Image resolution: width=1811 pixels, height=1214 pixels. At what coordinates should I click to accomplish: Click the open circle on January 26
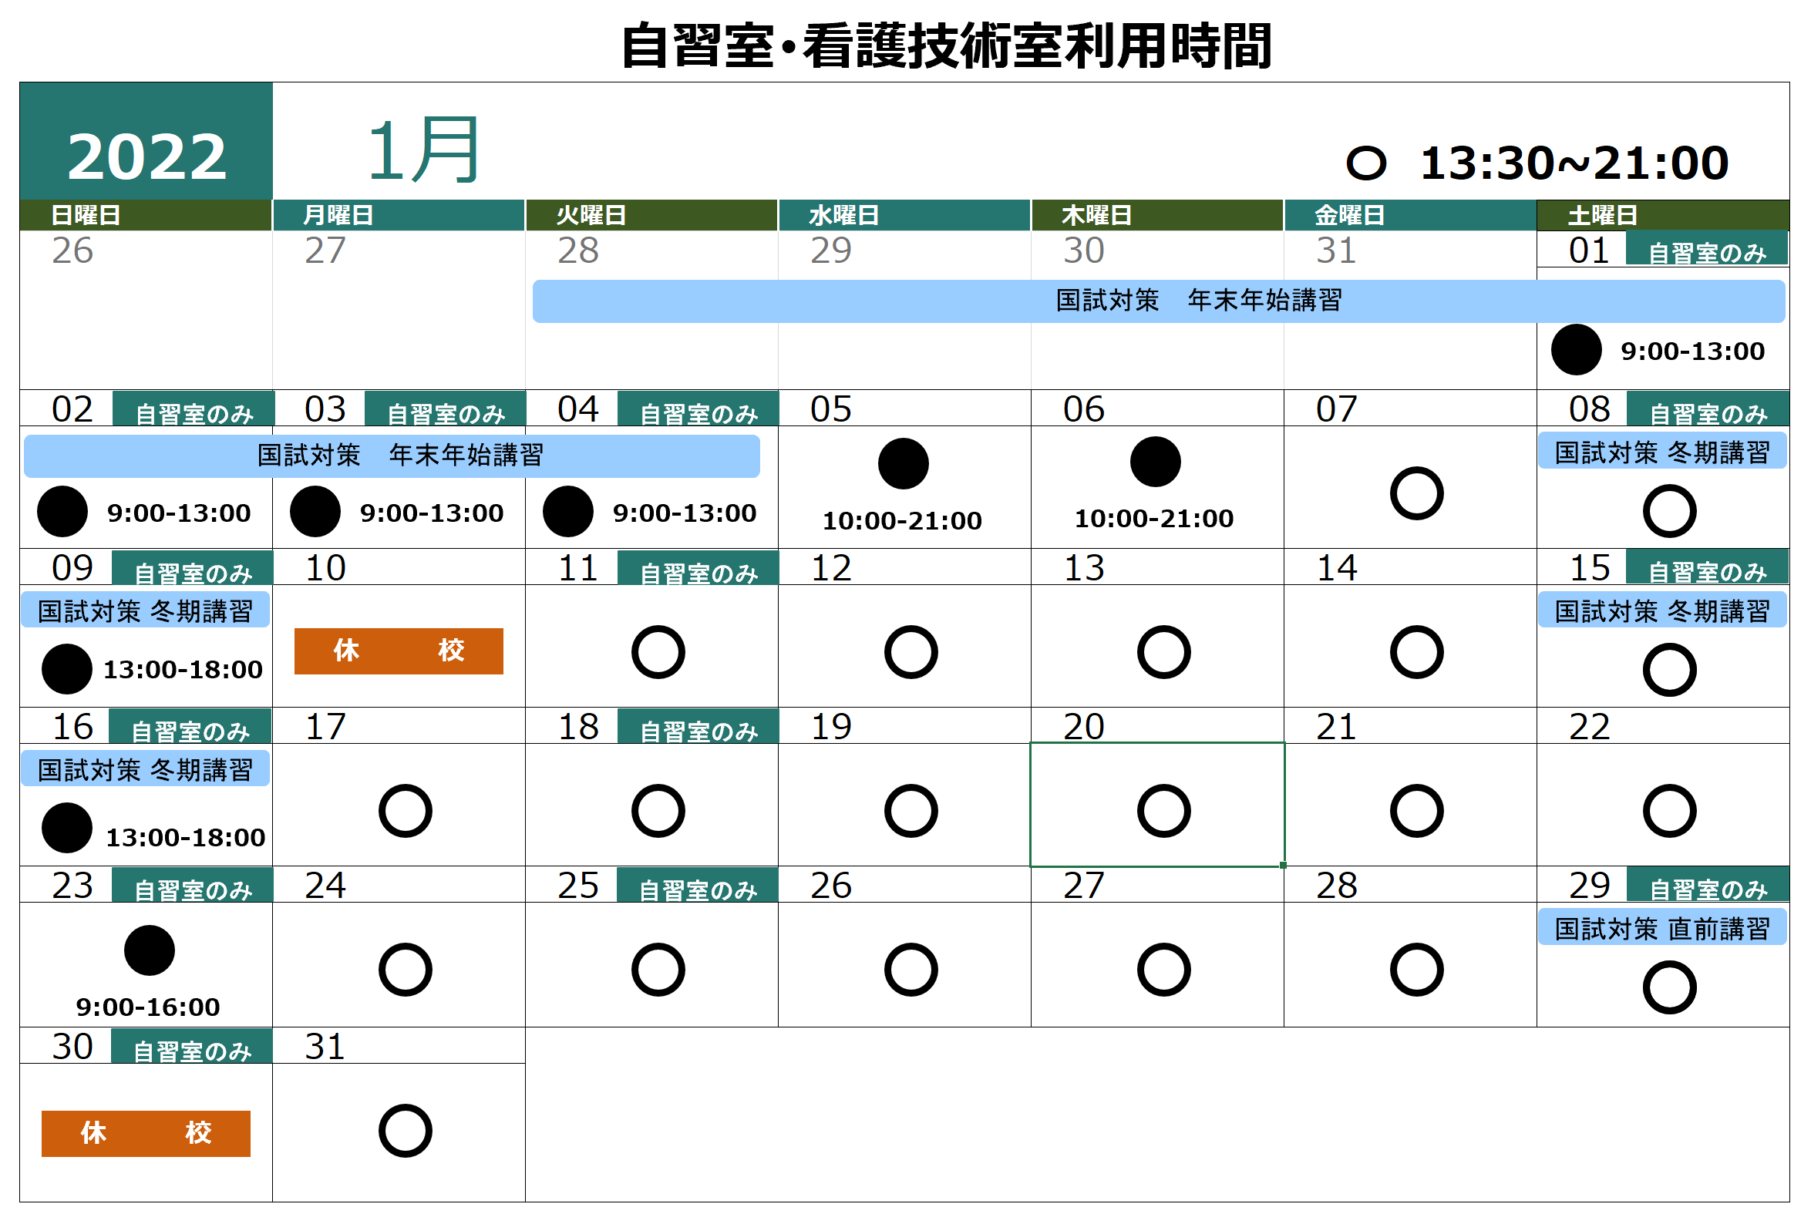tap(911, 970)
